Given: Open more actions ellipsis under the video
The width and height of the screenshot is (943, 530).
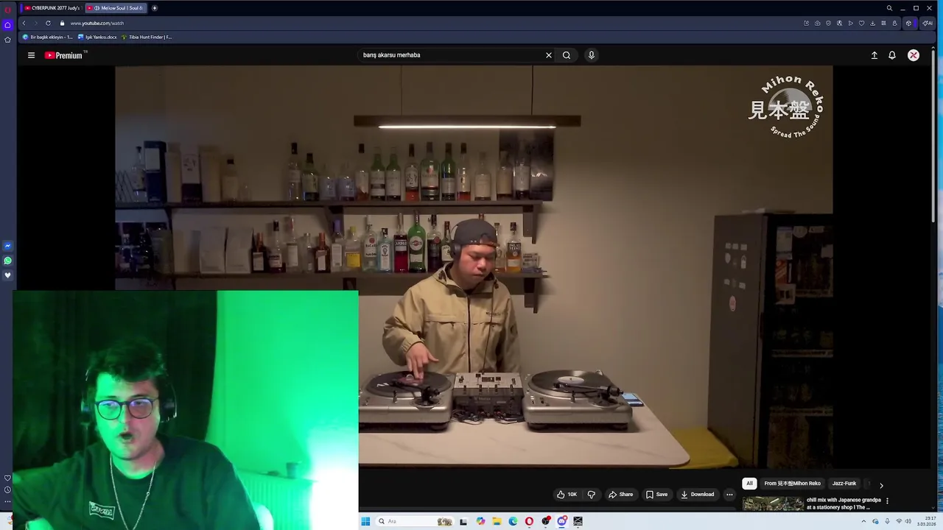Looking at the screenshot, I should pyautogui.click(x=729, y=495).
